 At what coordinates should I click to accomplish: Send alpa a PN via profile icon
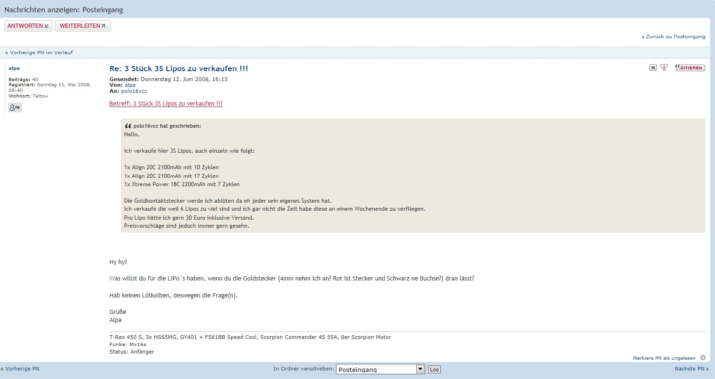[x=15, y=107]
